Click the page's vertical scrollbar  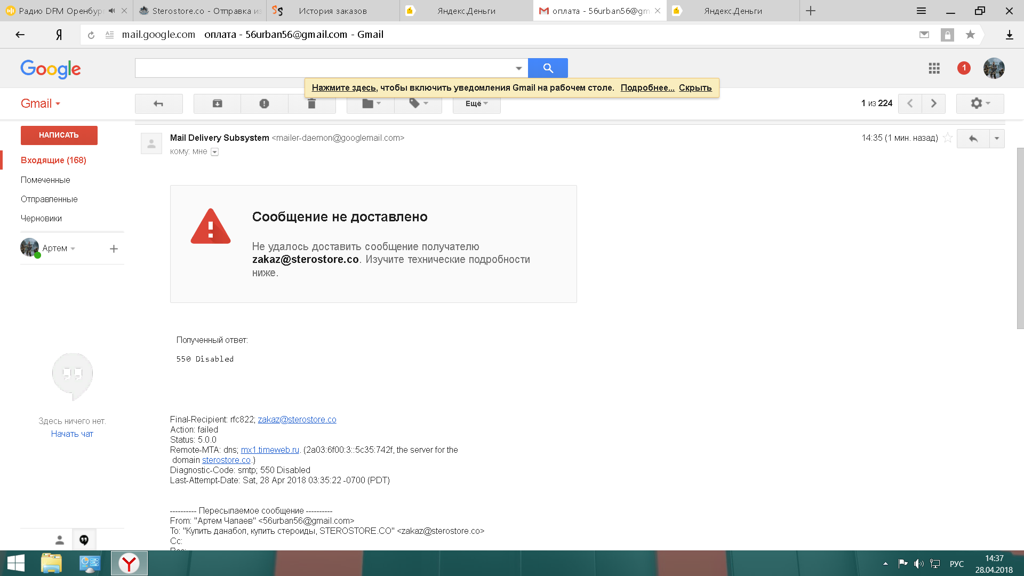point(1020,237)
